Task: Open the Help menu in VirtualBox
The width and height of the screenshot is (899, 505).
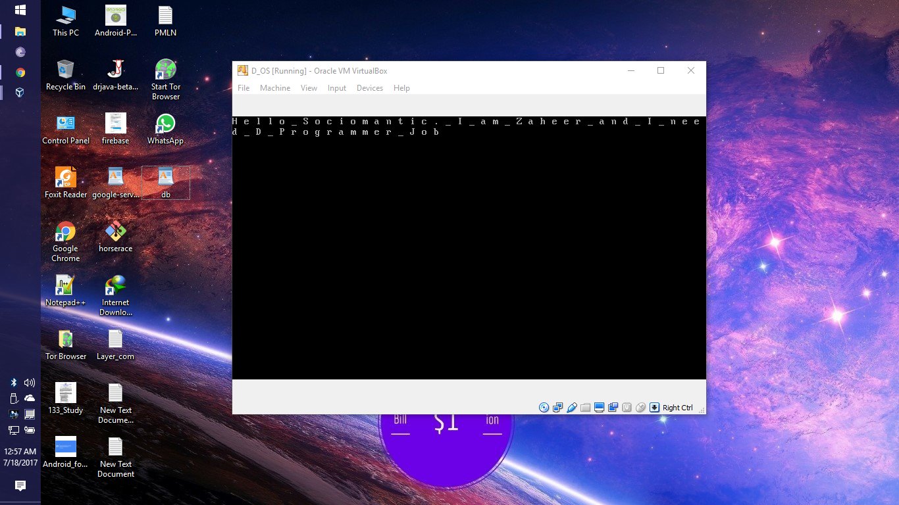Action: click(x=401, y=88)
